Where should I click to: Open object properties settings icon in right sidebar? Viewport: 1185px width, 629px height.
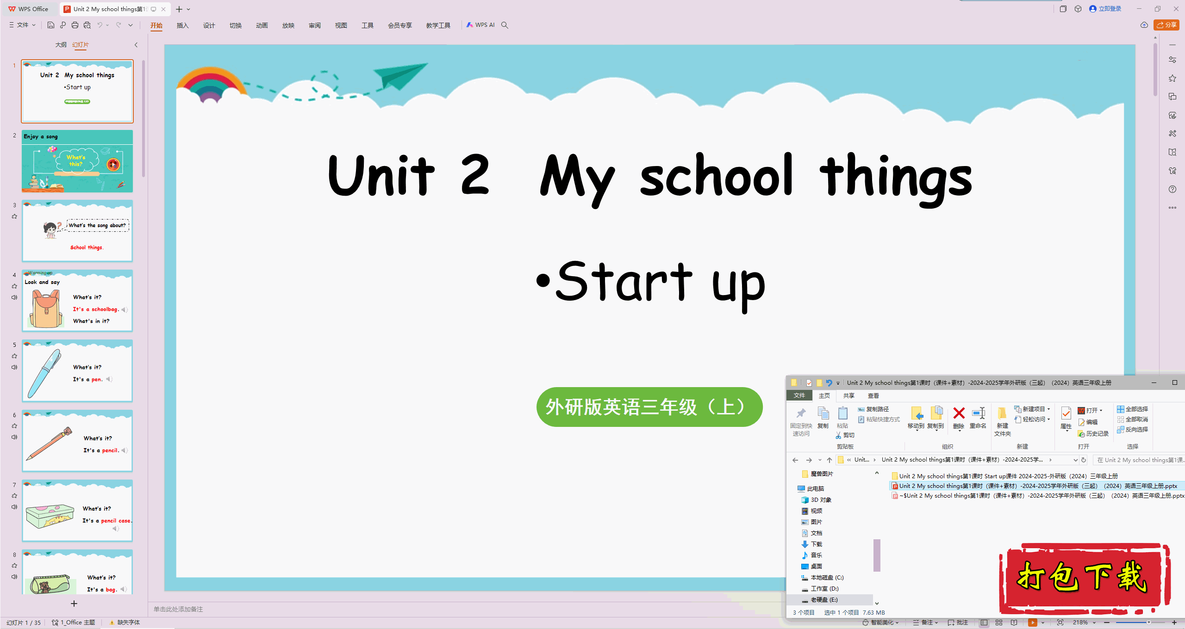click(1173, 60)
